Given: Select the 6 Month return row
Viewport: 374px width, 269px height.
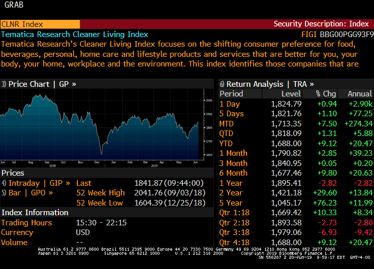Looking at the screenshot, I should [296, 173].
